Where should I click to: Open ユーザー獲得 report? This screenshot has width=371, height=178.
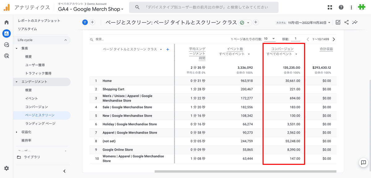[35, 65]
